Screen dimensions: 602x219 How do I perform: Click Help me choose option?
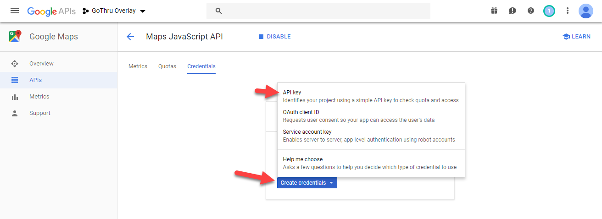302,159
